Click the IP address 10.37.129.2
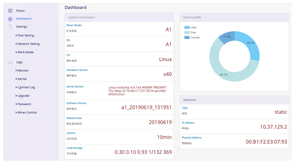 pos(273,127)
